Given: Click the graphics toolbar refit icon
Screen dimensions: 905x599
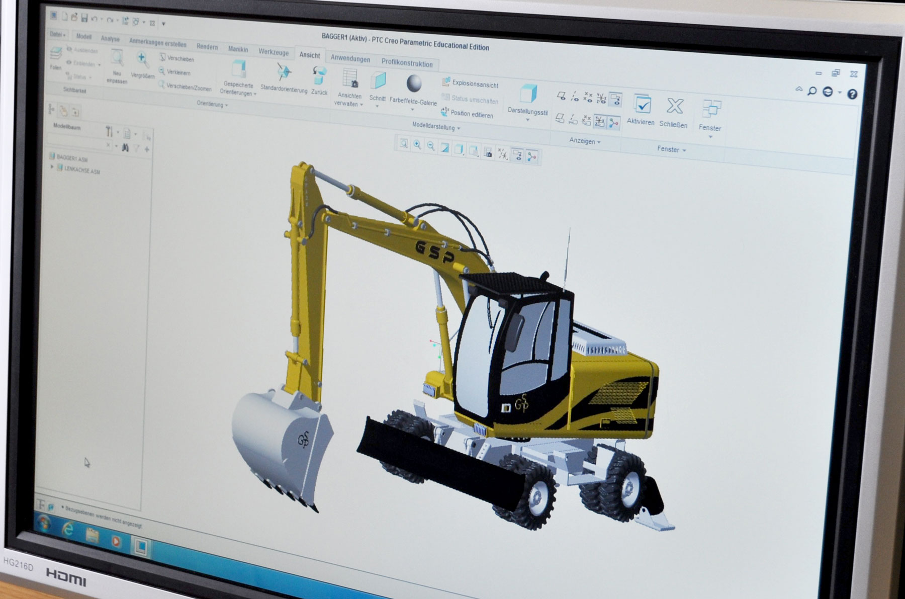Looking at the screenshot, I should (x=404, y=144).
